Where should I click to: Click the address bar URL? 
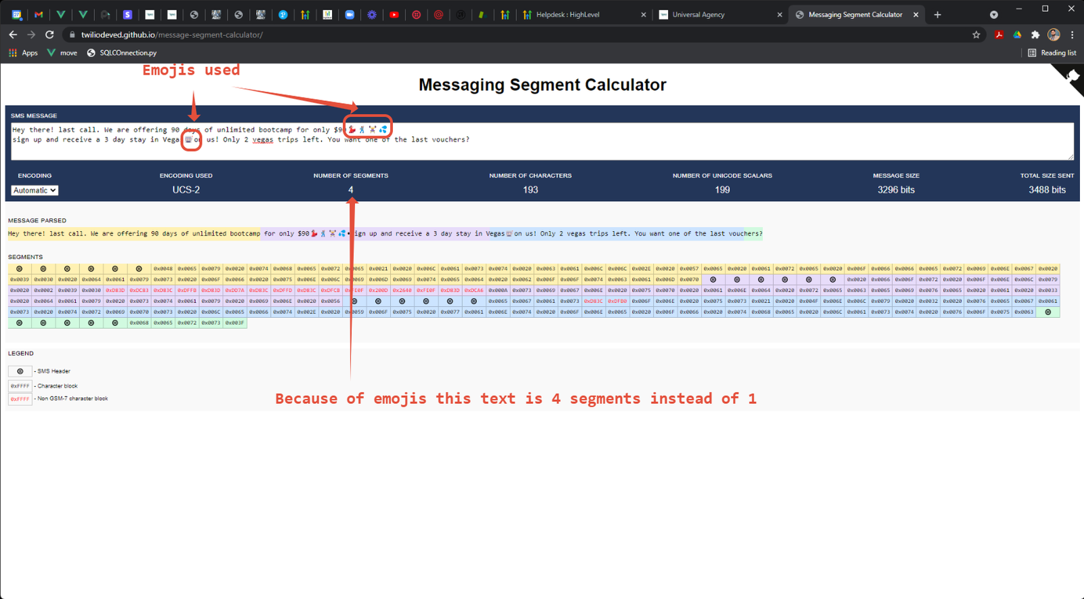click(x=172, y=35)
